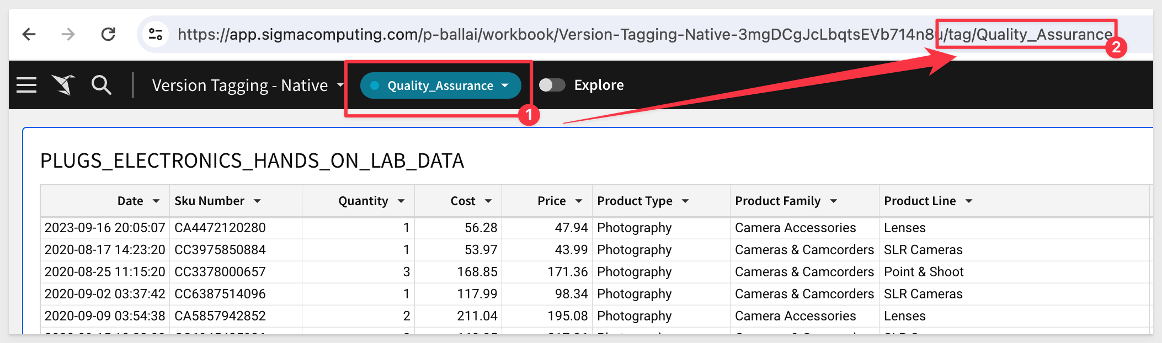Open the Product Family column menu arrow
Screen dimensions: 1162x343
834,201
